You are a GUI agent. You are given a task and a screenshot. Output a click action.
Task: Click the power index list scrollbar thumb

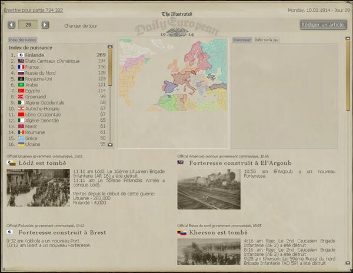110,67
